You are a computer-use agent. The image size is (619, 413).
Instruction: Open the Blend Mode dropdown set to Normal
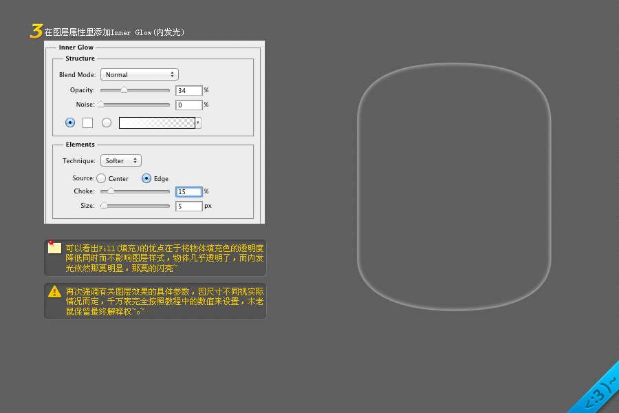tap(140, 74)
